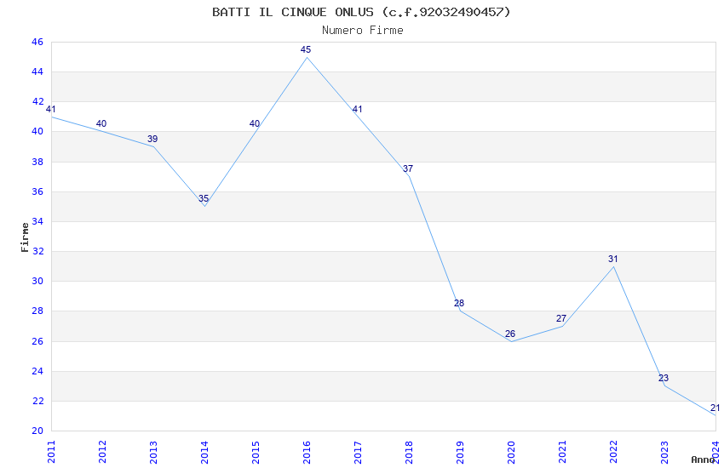Click the 'Anno' x-axis title
Screen dimensions: 724x468
click(x=703, y=459)
